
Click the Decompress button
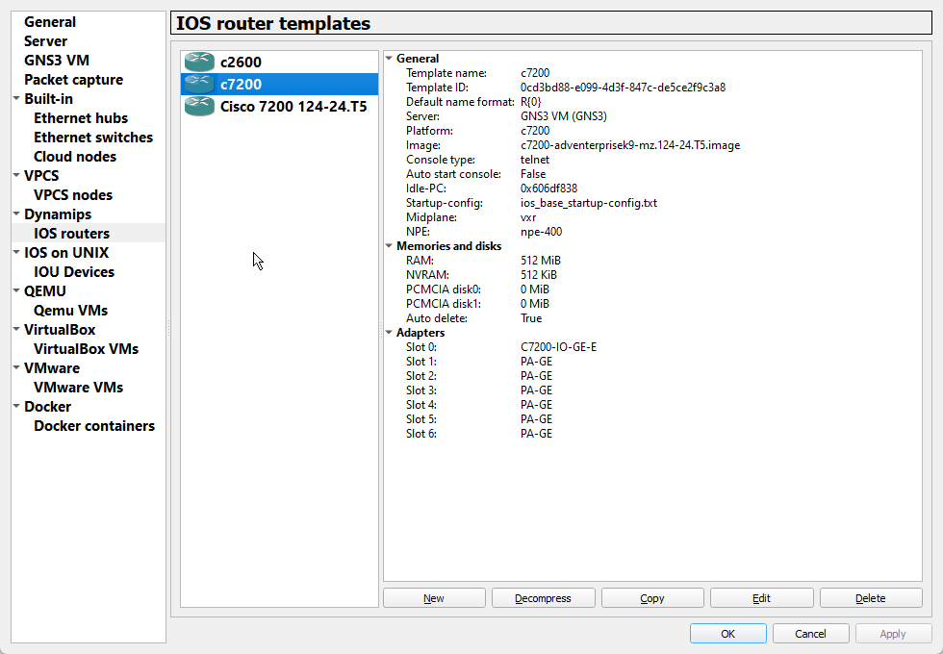tap(543, 597)
